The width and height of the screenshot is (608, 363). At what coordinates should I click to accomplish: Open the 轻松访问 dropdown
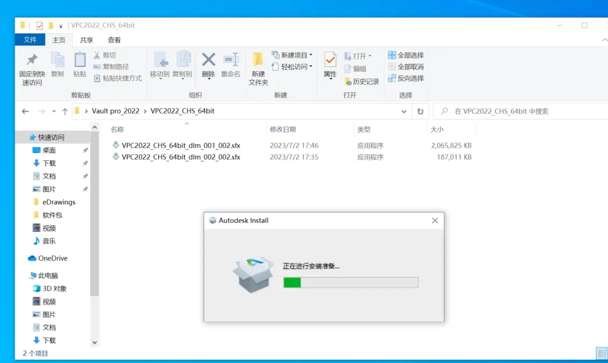click(x=292, y=67)
